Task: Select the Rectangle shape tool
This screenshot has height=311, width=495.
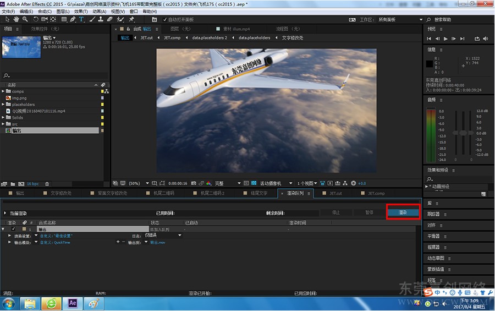Action: click(x=64, y=19)
